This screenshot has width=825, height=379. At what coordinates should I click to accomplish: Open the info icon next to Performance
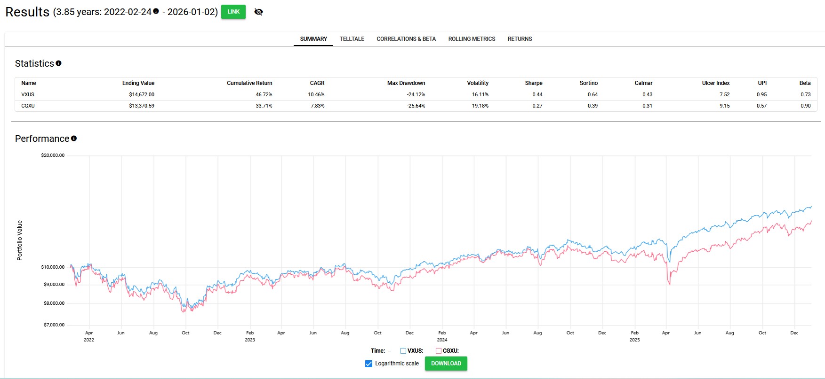[x=74, y=138]
